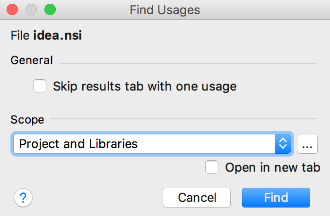
Task: Click the yellow minimize window button
Action: tap(31, 9)
